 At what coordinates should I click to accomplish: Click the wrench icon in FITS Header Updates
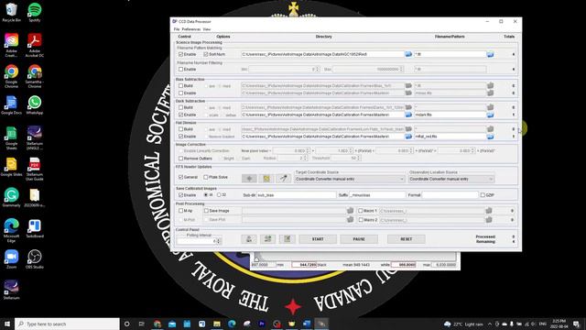point(284,179)
